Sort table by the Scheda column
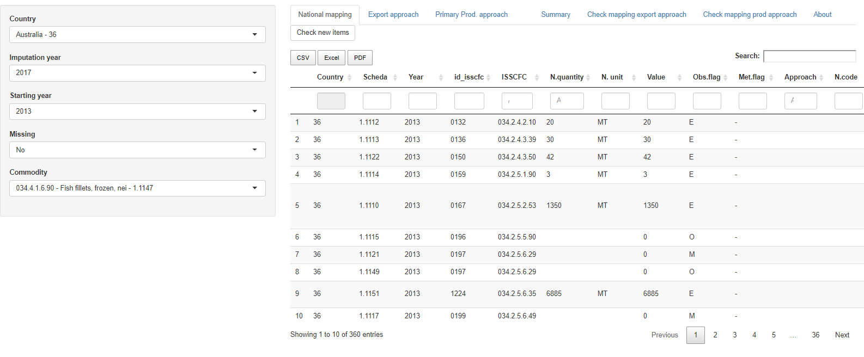 coord(375,77)
